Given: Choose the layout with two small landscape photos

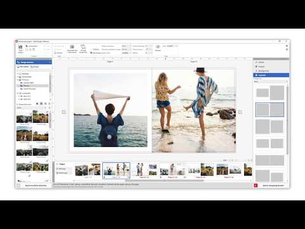Looking at the screenshot, I should pos(270,144).
